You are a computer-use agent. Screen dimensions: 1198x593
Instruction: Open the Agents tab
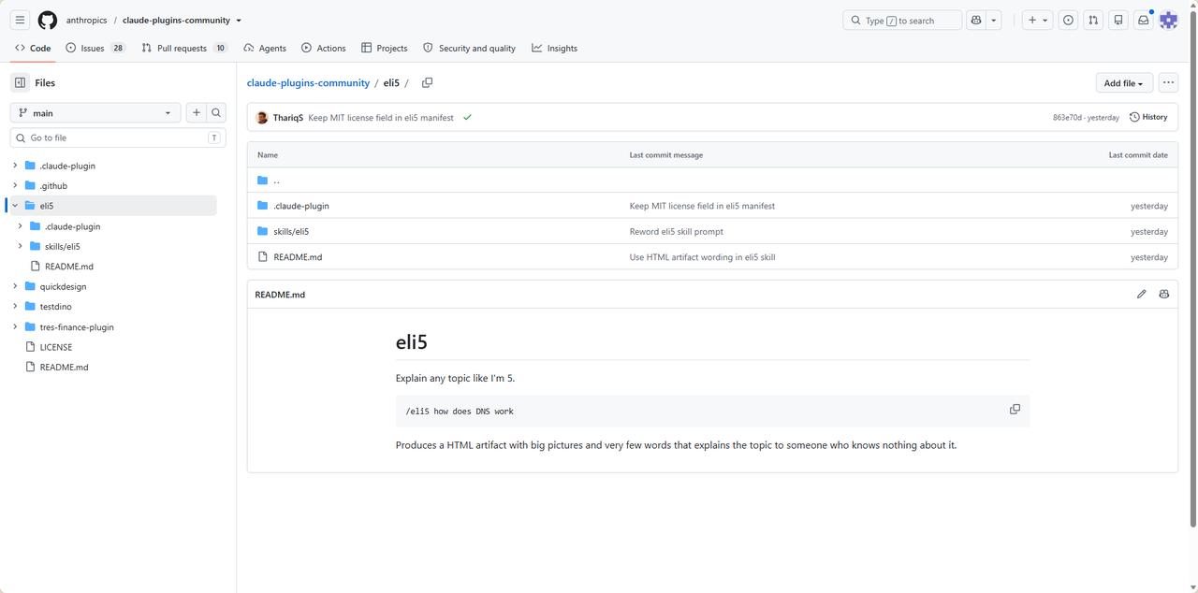[x=265, y=48]
